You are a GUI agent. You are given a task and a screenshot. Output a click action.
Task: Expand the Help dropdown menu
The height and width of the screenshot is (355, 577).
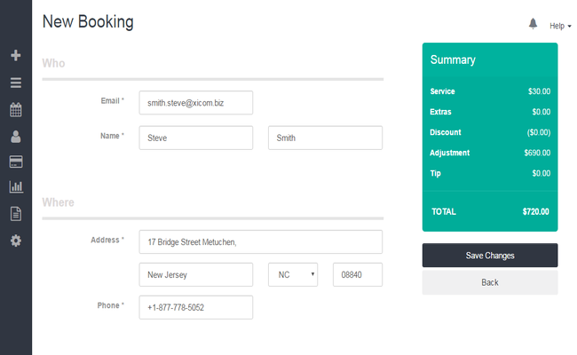point(560,26)
